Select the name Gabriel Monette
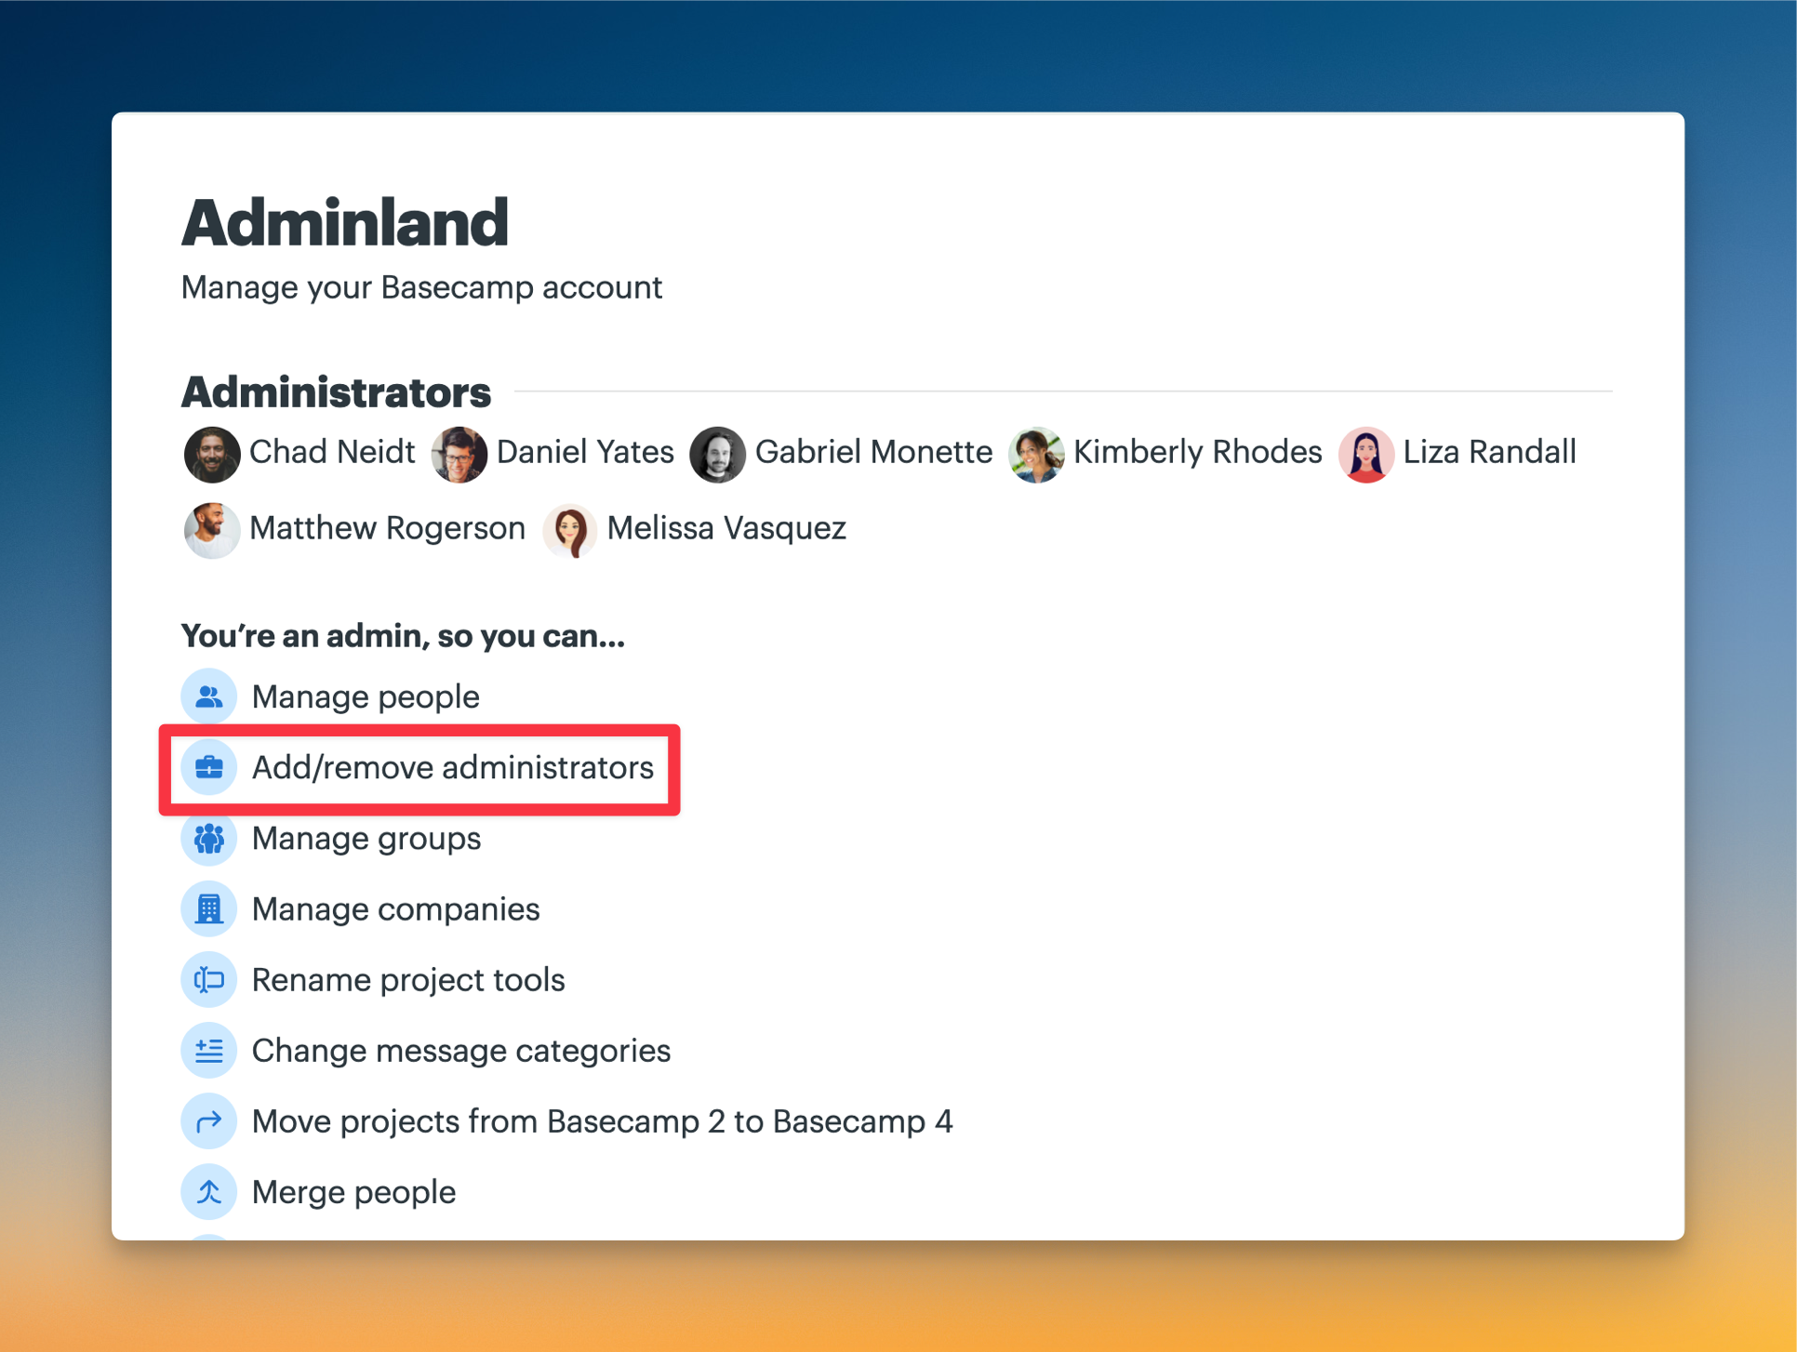The image size is (1797, 1352). click(x=873, y=452)
